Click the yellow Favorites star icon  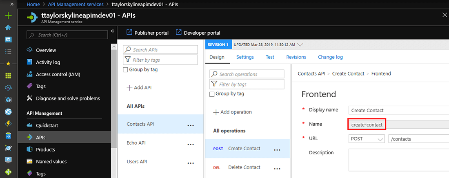pyautogui.click(x=8, y=64)
